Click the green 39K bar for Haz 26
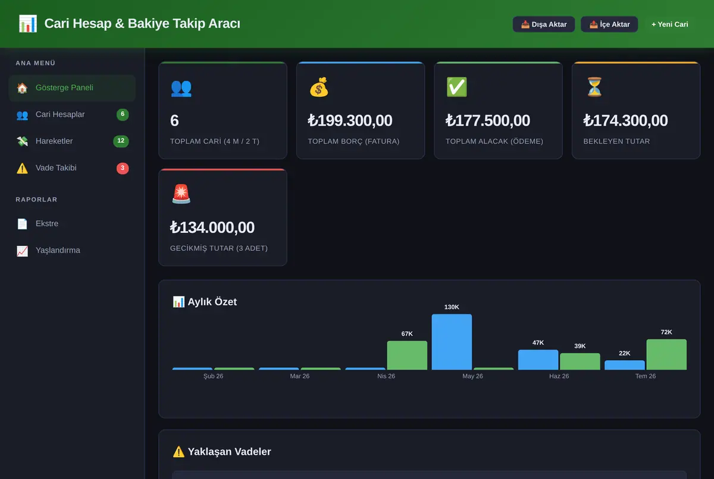 [580, 362]
